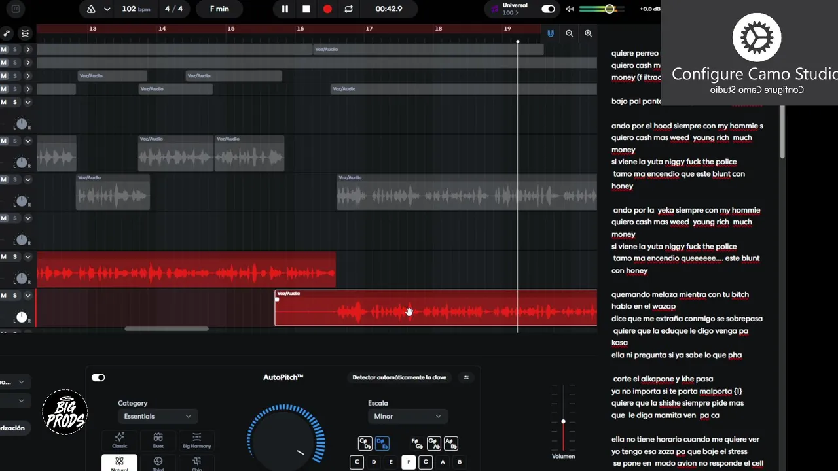
Task: Click the playhead marker near bar 19
Action: pos(517,41)
